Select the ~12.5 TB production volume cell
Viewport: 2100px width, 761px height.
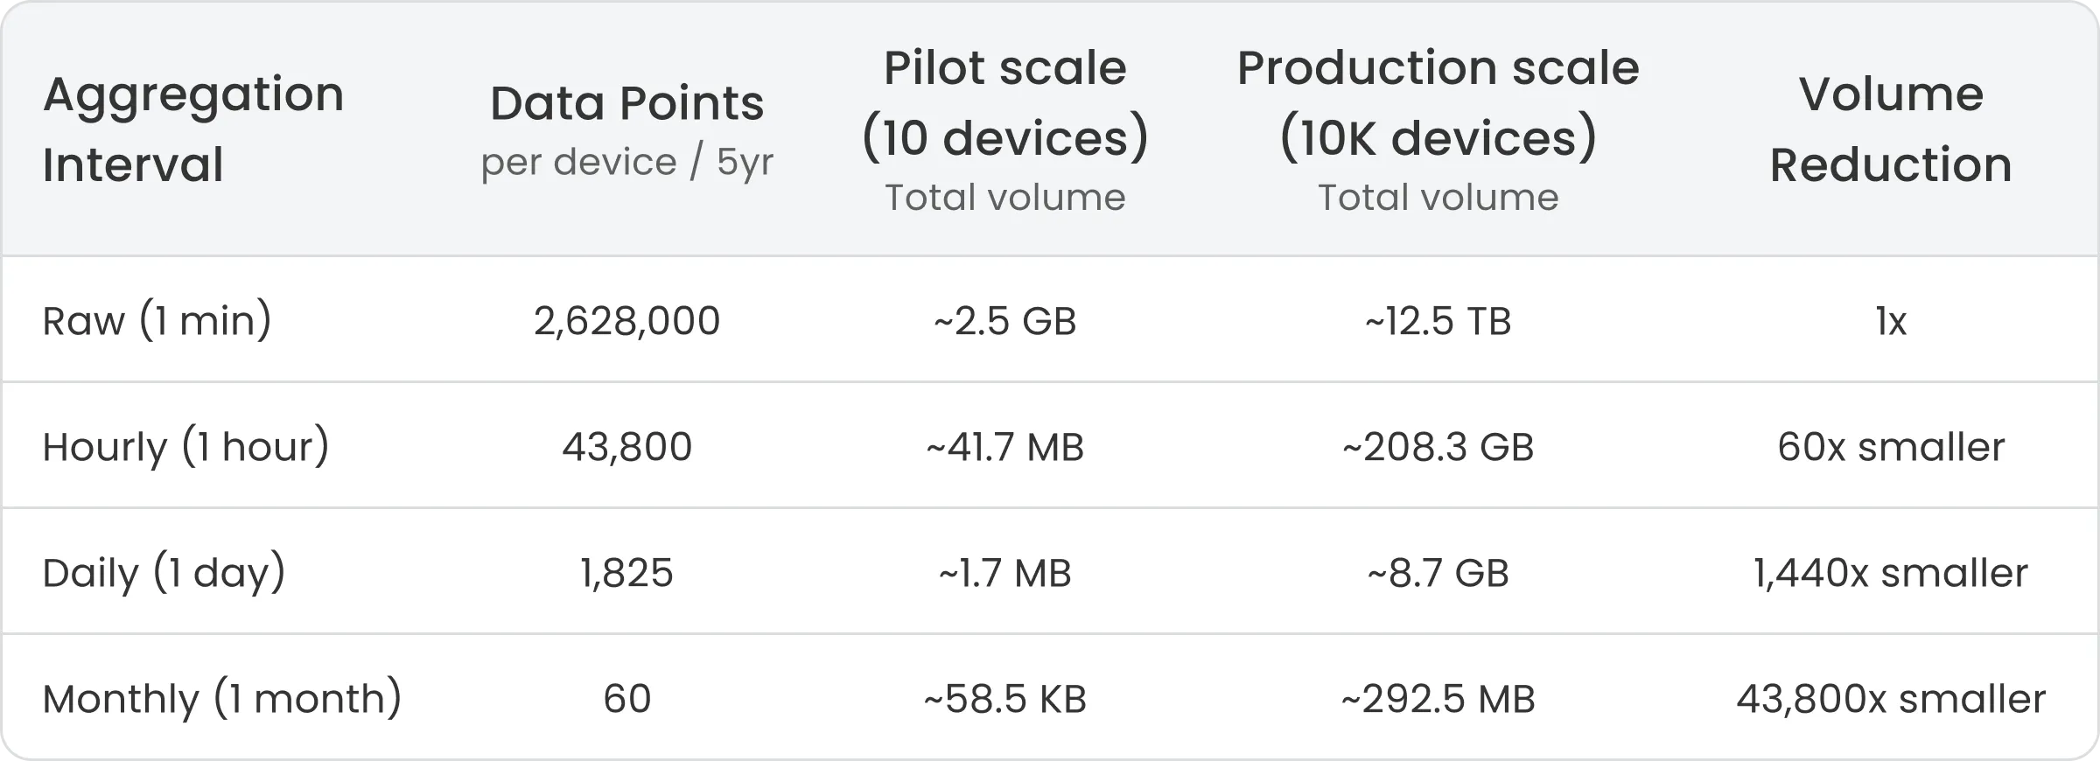[x=1438, y=321]
